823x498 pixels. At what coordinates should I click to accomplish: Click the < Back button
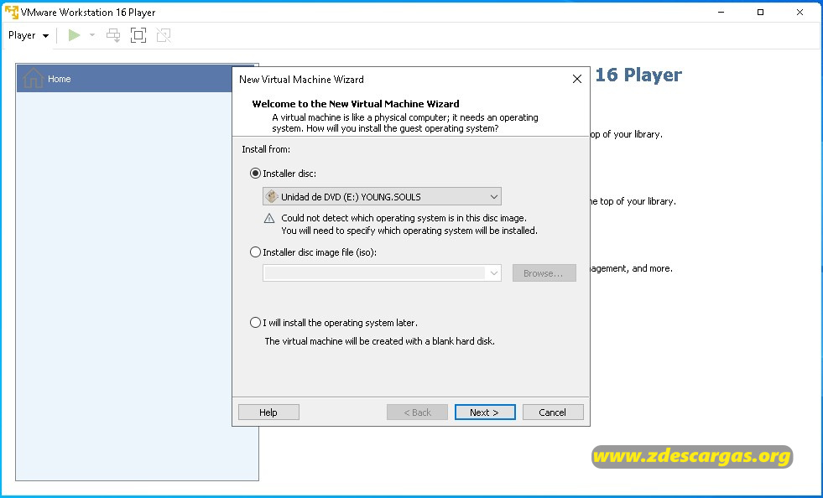point(417,412)
